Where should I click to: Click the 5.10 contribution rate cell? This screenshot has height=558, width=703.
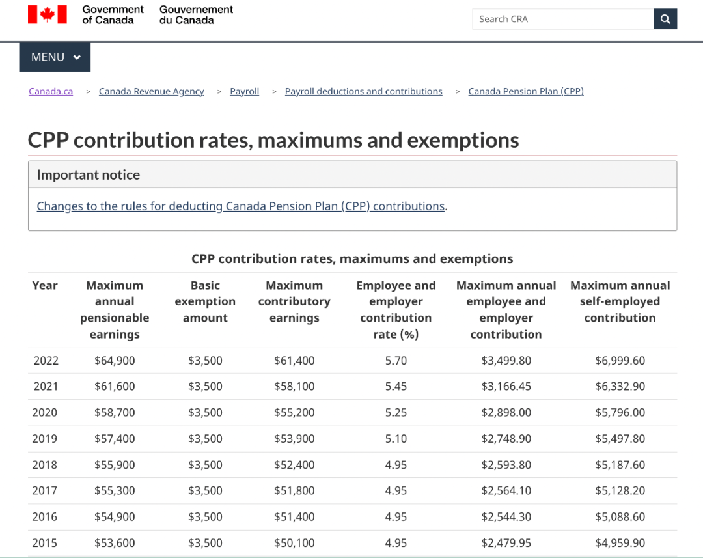point(396,439)
